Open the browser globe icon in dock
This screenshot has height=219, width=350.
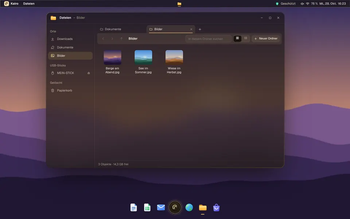189,208
